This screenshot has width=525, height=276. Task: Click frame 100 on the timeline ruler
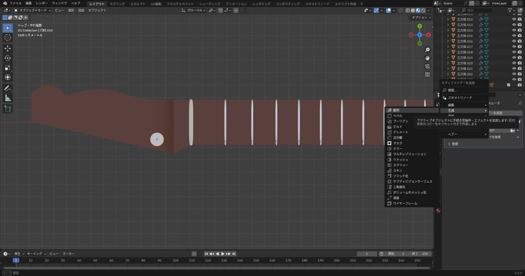[176, 261]
